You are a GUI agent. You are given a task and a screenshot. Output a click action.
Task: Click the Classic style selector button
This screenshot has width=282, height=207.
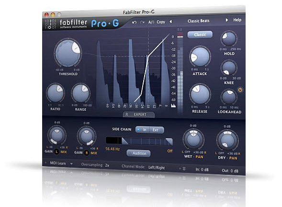[200, 34]
